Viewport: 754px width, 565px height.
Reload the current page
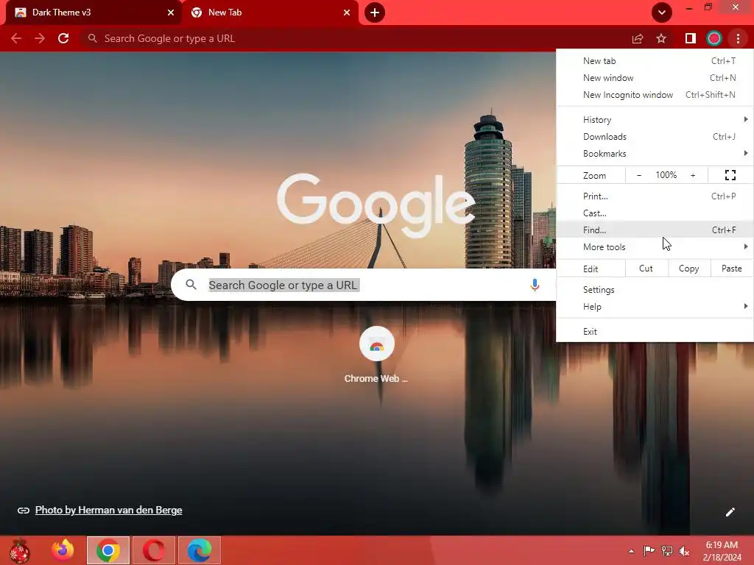(x=63, y=38)
